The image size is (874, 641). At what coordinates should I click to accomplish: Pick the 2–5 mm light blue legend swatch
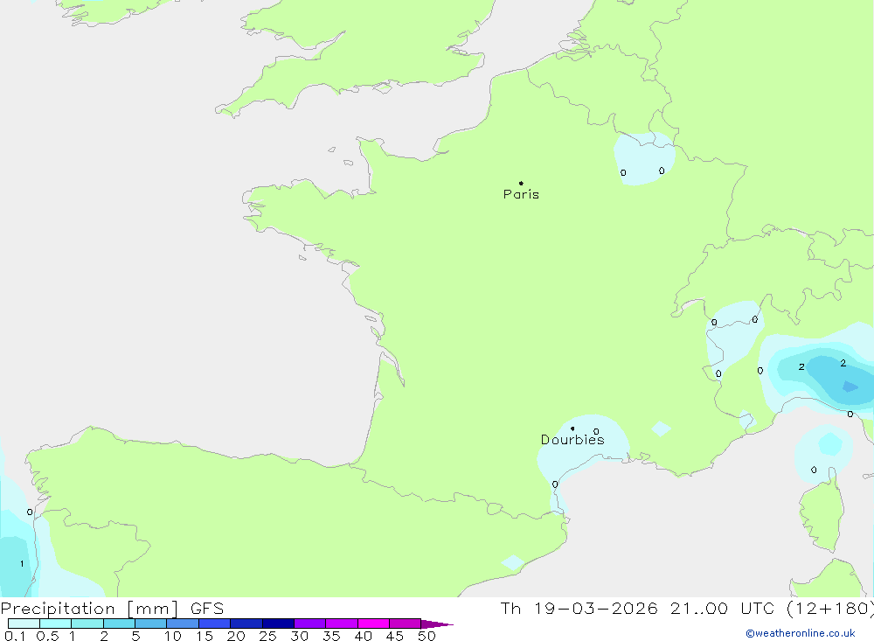119,624
